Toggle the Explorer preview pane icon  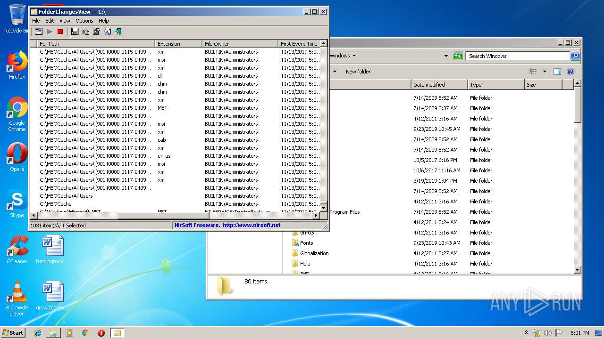[557, 72]
